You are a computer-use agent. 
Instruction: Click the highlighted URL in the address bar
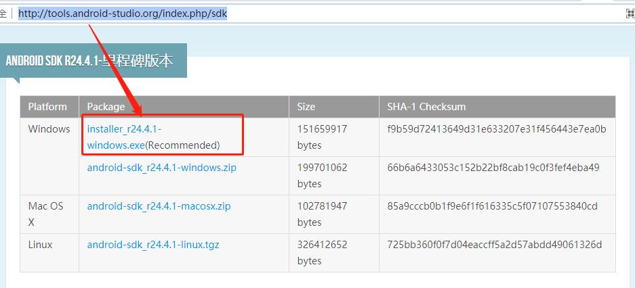123,14
